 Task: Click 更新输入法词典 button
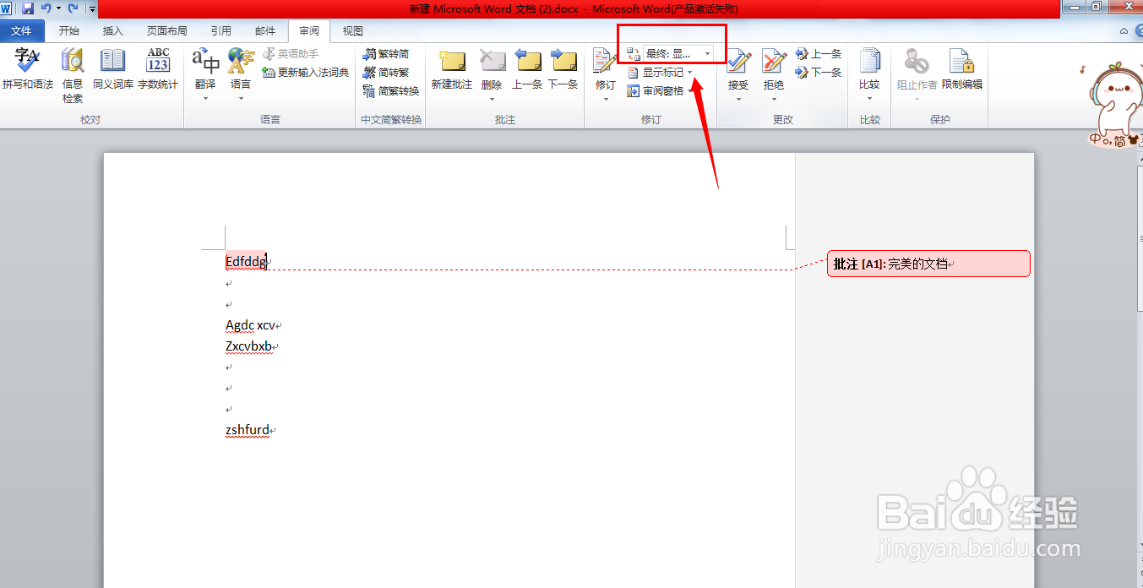305,73
